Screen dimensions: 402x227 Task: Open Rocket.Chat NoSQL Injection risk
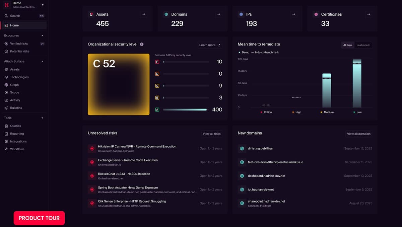click(x=155, y=176)
